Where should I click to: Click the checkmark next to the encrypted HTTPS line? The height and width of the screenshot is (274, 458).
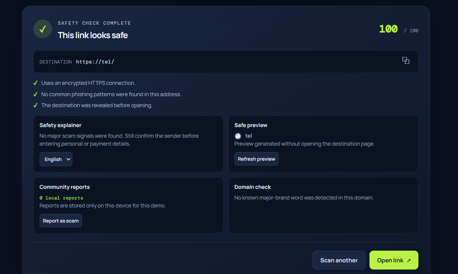[35, 83]
